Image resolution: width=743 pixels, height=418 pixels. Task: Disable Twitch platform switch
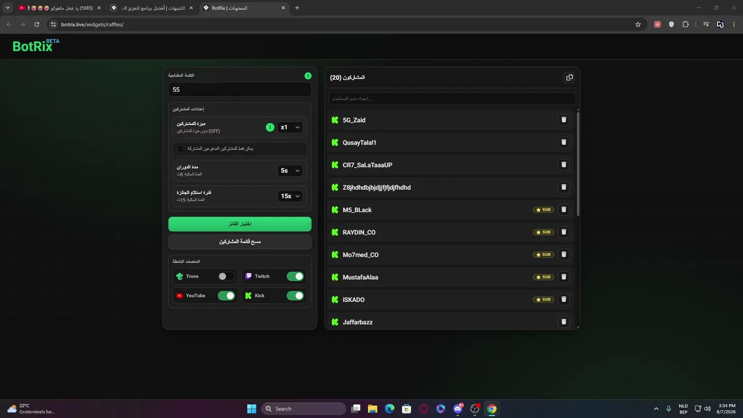pyautogui.click(x=295, y=276)
